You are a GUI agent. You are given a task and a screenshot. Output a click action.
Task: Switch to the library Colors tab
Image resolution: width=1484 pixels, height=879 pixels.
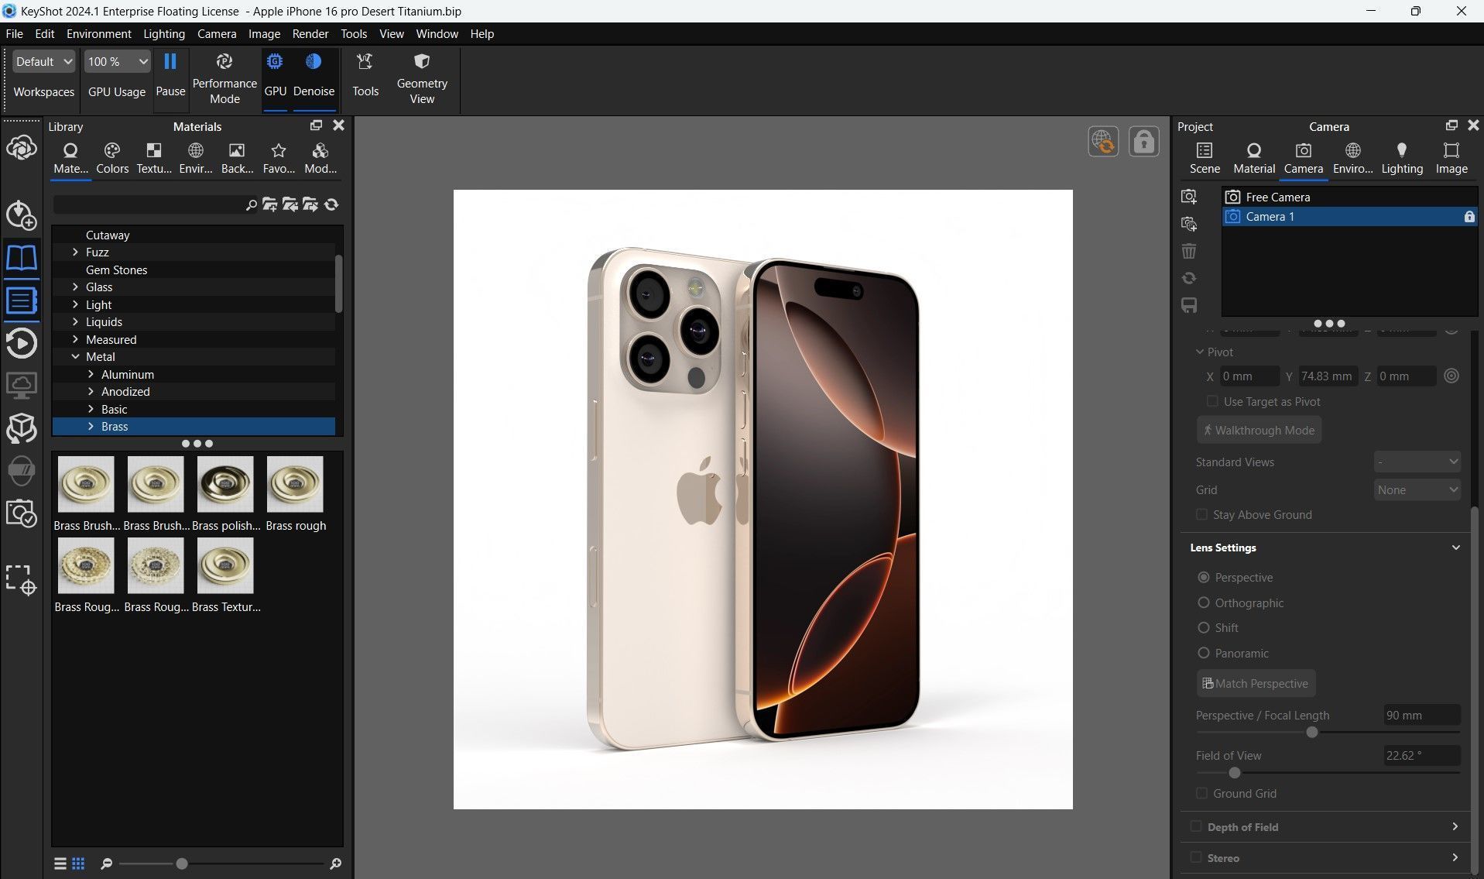[x=112, y=158]
